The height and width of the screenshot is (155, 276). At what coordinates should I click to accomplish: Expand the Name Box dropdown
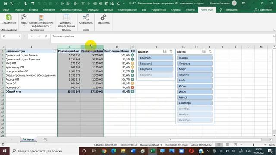(19, 36)
